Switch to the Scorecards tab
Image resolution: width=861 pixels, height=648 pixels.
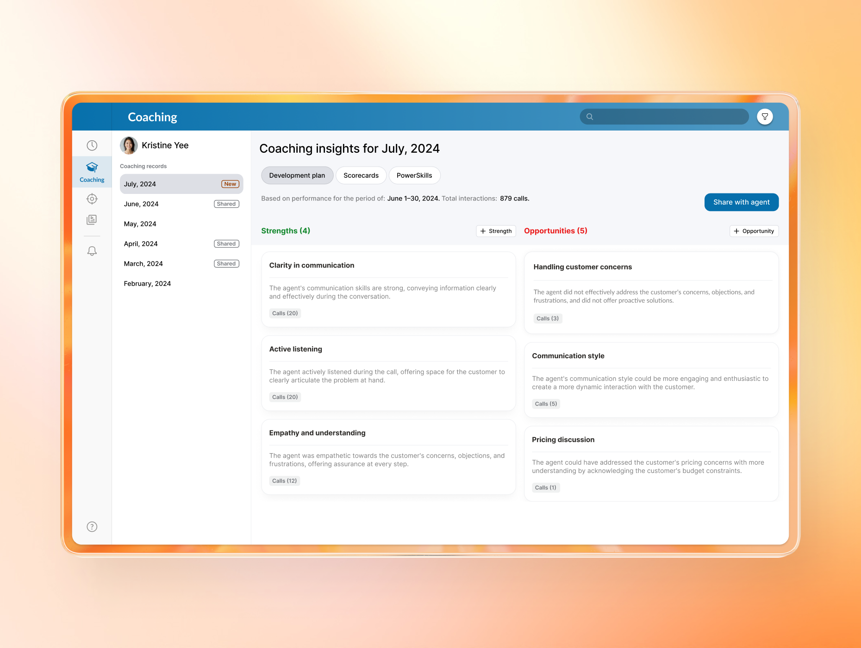point(361,175)
